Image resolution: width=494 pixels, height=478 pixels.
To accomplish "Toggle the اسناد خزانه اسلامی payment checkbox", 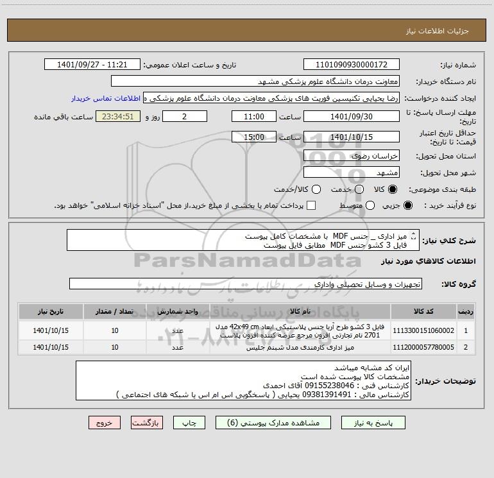I will click(x=311, y=205).
